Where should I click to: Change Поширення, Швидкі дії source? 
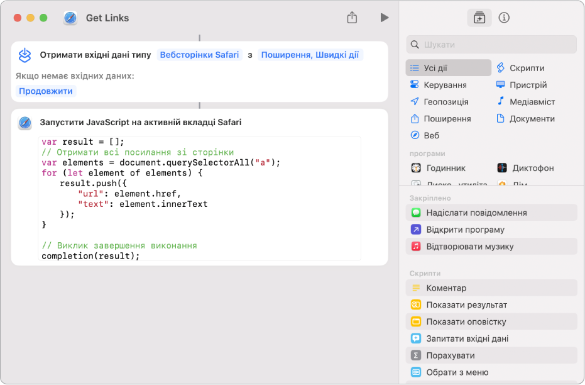point(310,55)
